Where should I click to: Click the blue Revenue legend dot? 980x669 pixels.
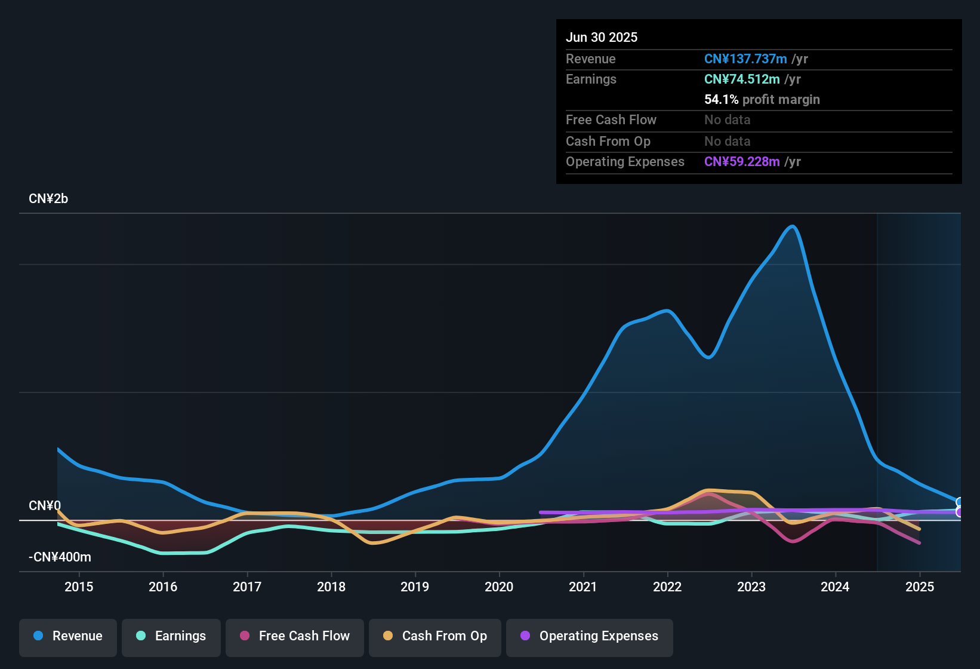[38, 636]
